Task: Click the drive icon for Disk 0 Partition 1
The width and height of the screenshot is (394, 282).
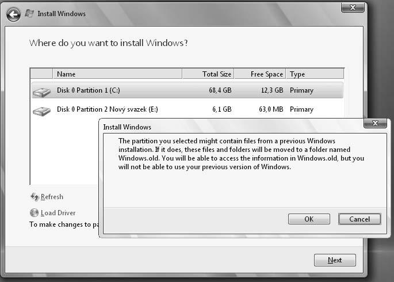Action: pyautogui.click(x=41, y=92)
